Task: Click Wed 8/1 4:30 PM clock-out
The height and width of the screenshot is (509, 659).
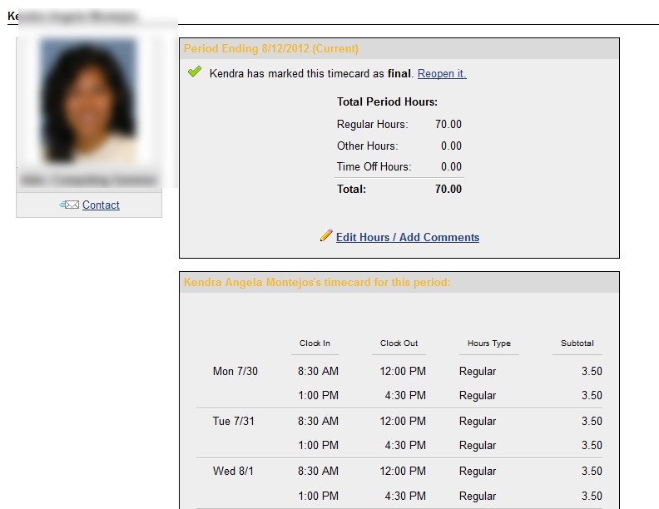Action: (x=405, y=496)
